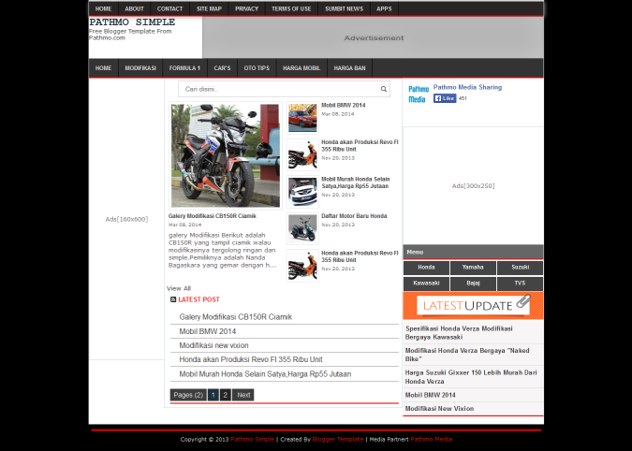Select Home in the category navigation bar
This screenshot has width=632, height=451.
[103, 68]
